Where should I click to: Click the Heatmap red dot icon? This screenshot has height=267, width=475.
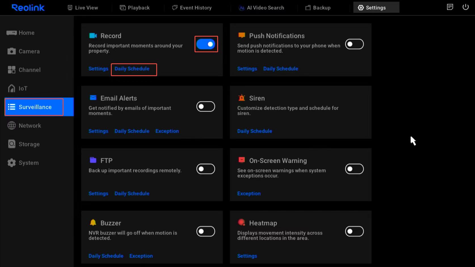tap(242, 222)
